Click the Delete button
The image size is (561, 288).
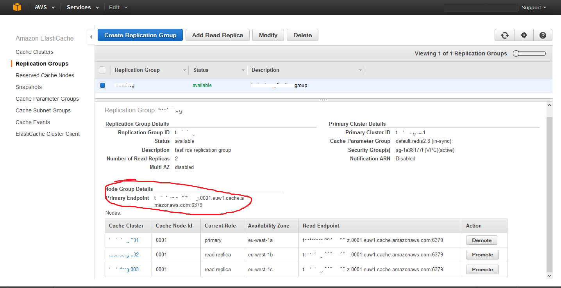pyautogui.click(x=303, y=35)
